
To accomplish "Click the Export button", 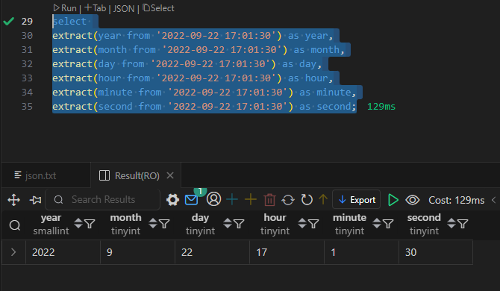I will tap(356, 200).
